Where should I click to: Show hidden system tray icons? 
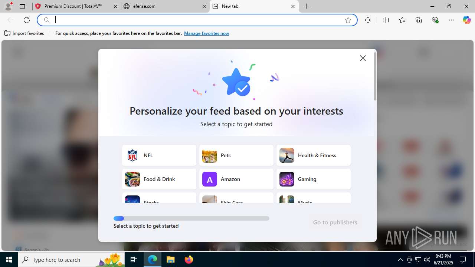pos(400,260)
